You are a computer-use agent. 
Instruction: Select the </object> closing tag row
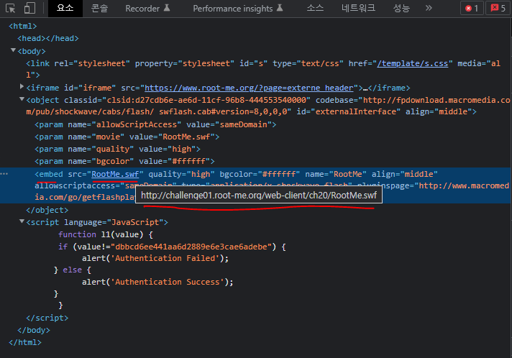[x=47, y=210]
